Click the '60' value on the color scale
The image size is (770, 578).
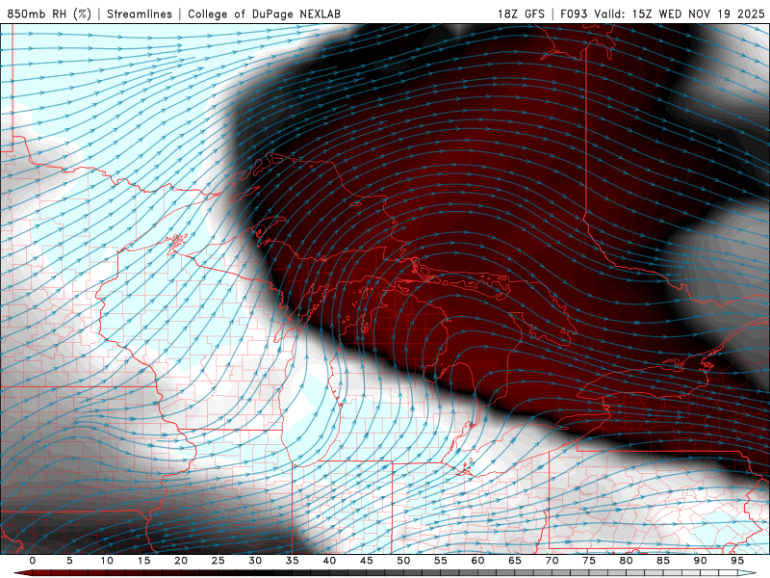click(x=477, y=561)
